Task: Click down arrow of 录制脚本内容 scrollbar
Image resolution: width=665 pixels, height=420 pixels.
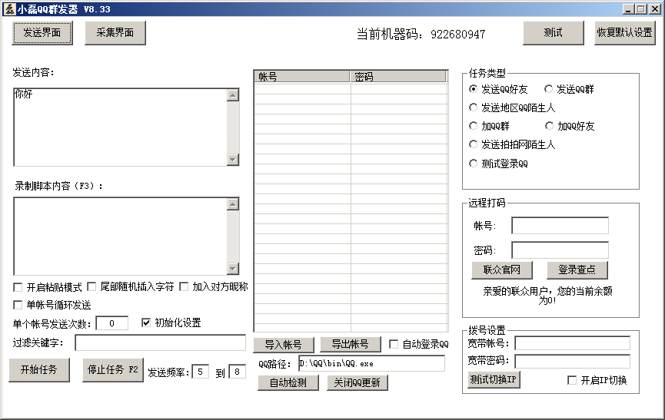Action: (x=233, y=269)
